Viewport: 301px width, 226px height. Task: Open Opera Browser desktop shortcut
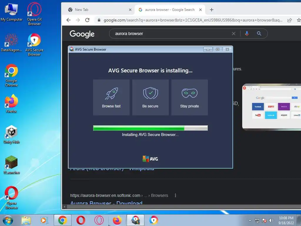11,197
